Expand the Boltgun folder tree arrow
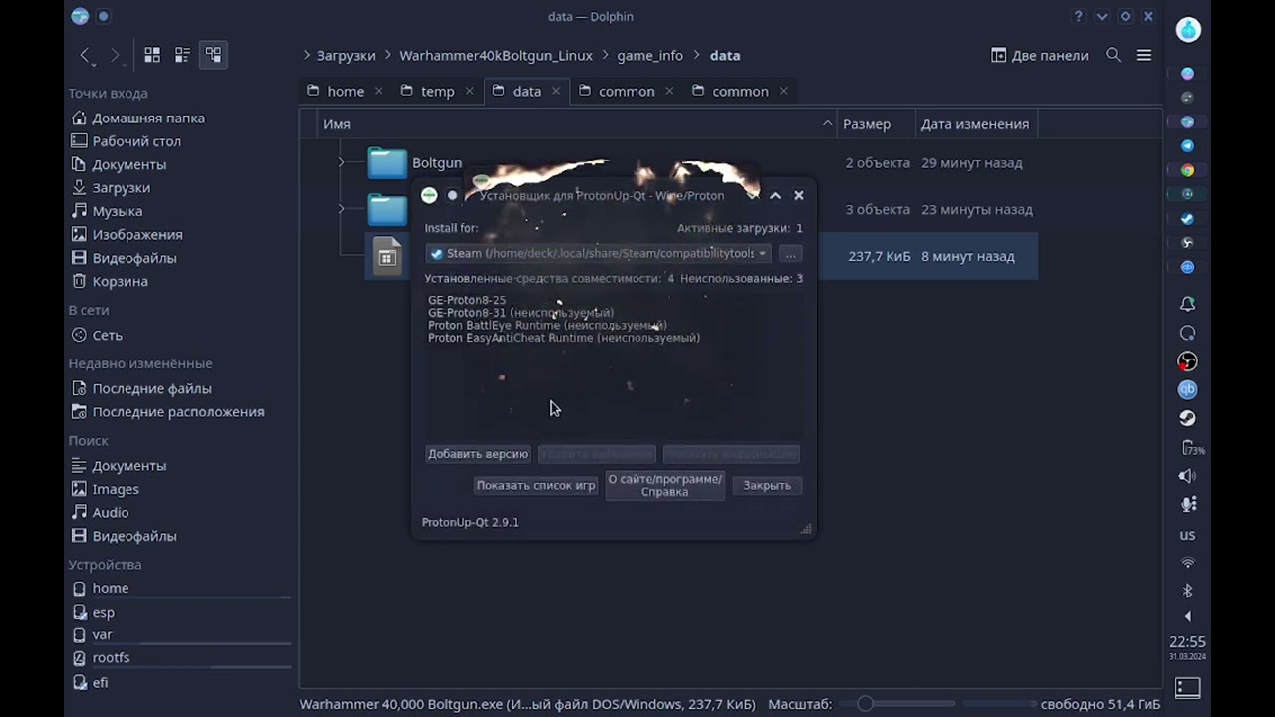 pyautogui.click(x=341, y=162)
